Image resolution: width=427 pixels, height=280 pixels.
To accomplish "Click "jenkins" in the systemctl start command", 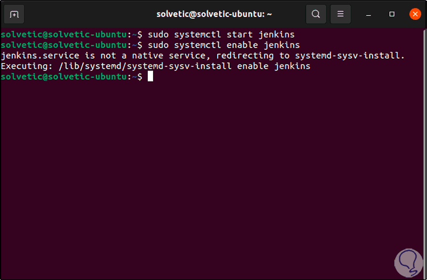I will point(276,34).
